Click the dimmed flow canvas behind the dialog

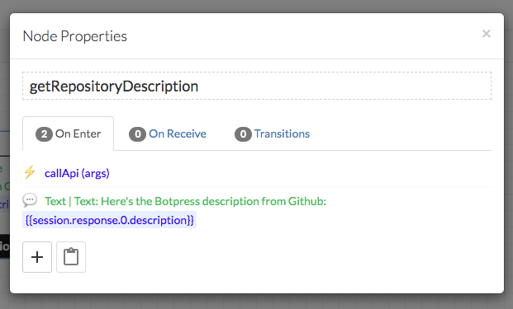(x=256, y=301)
